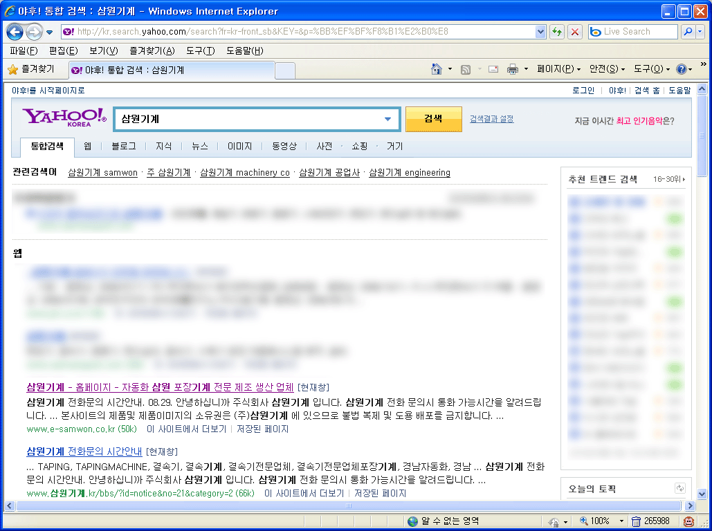Expand the print options dropdown arrow
The height and width of the screenshot is (531, 712).
point(526,69)
